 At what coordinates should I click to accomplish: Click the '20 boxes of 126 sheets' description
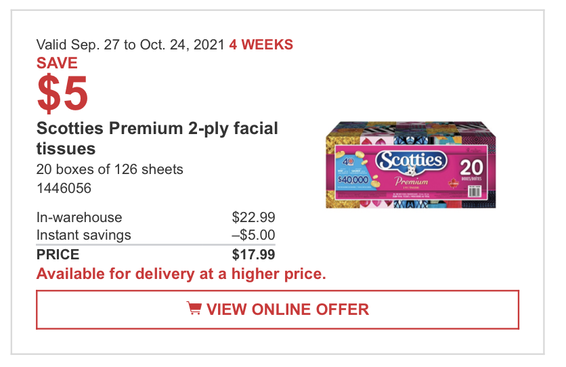click(110, 169)
